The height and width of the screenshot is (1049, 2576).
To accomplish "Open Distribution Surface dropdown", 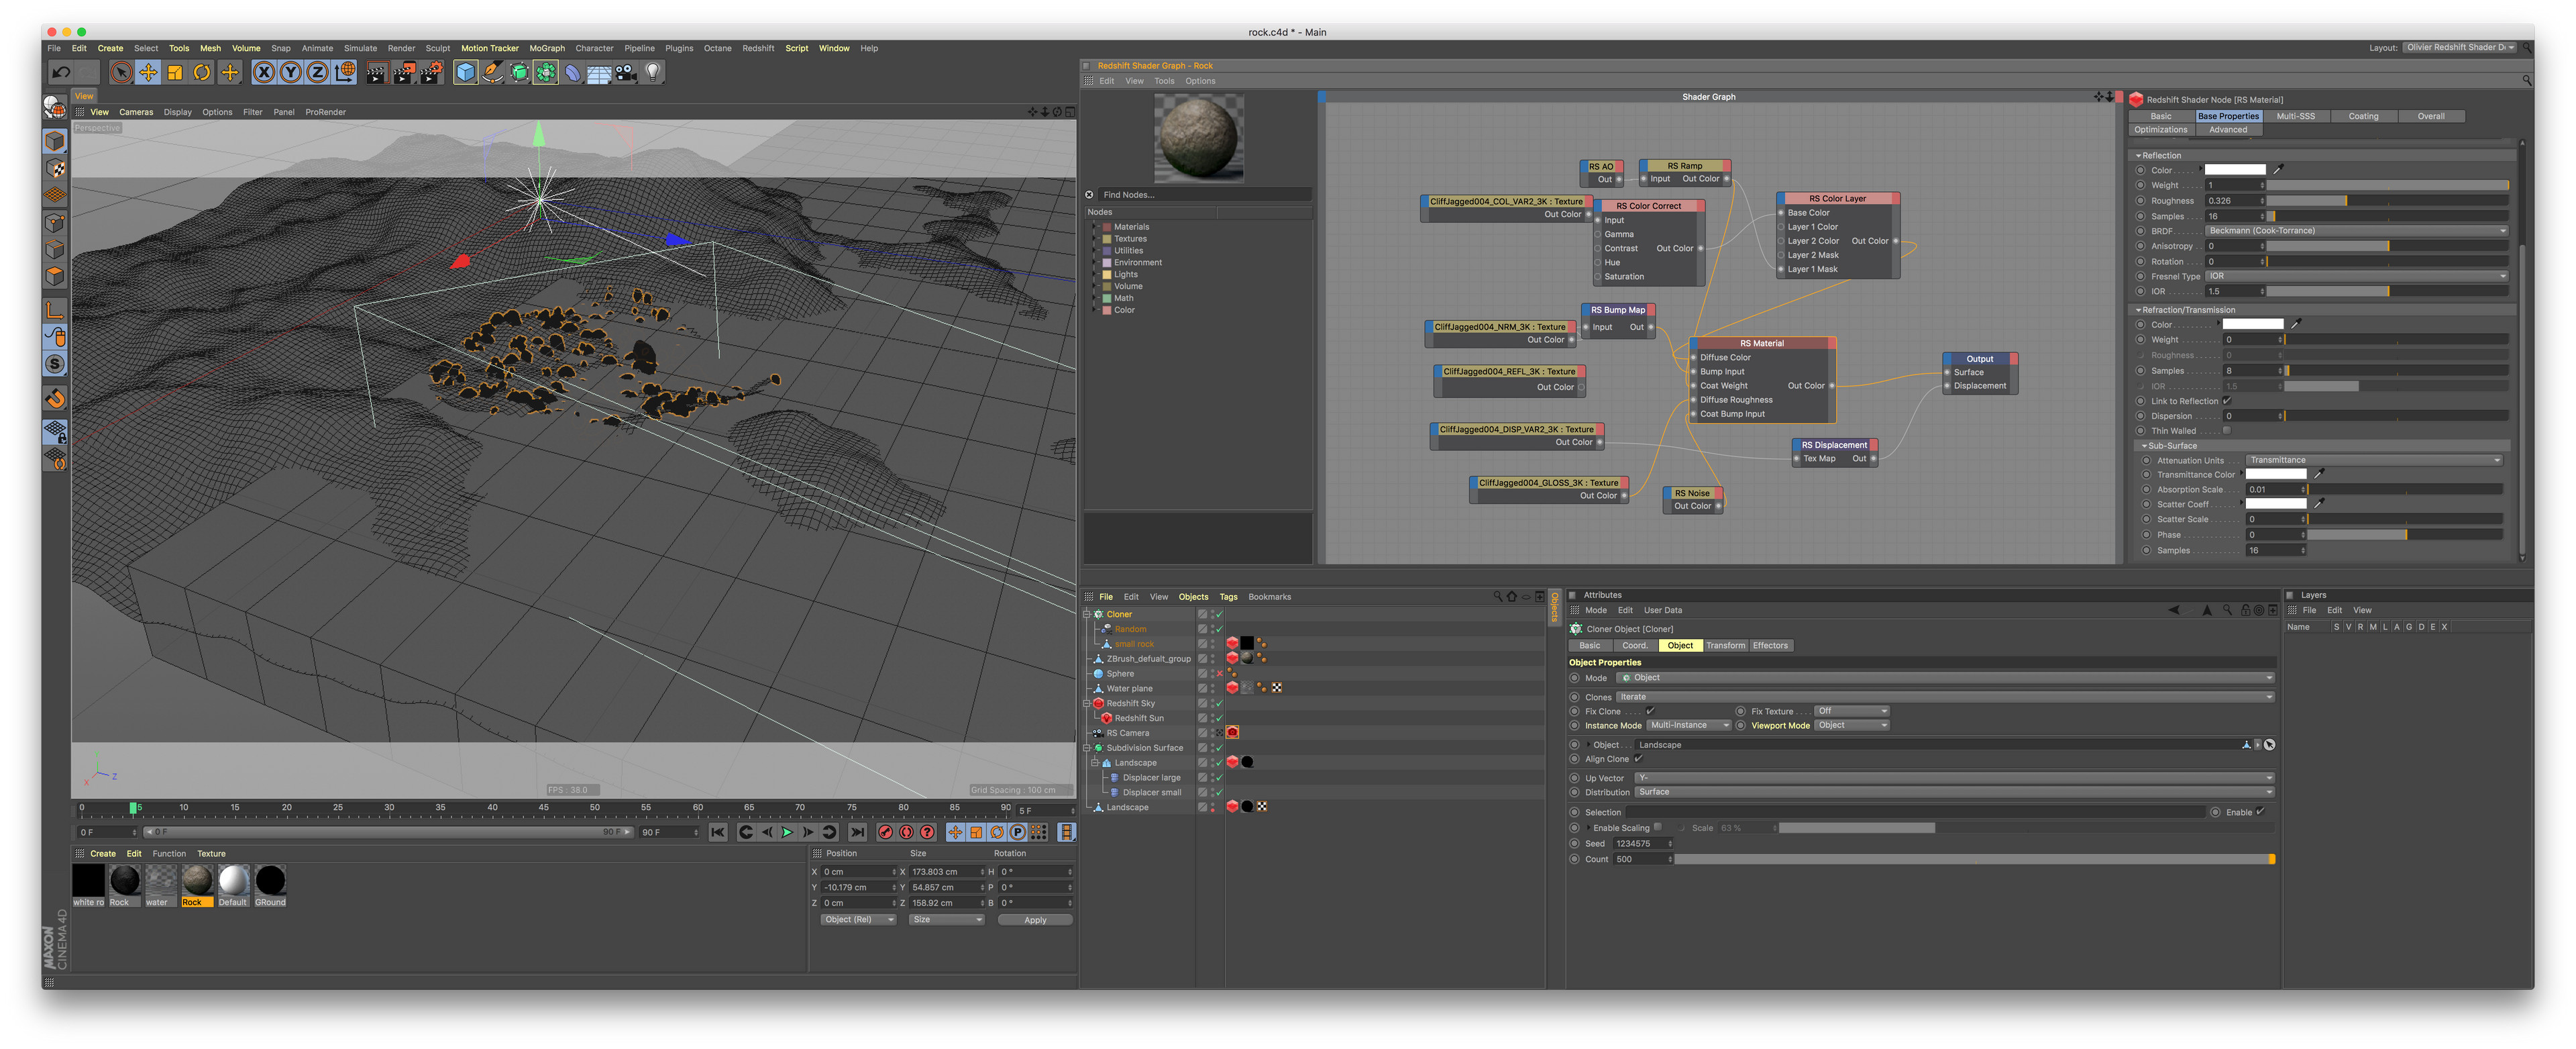I will [1955, 792].
